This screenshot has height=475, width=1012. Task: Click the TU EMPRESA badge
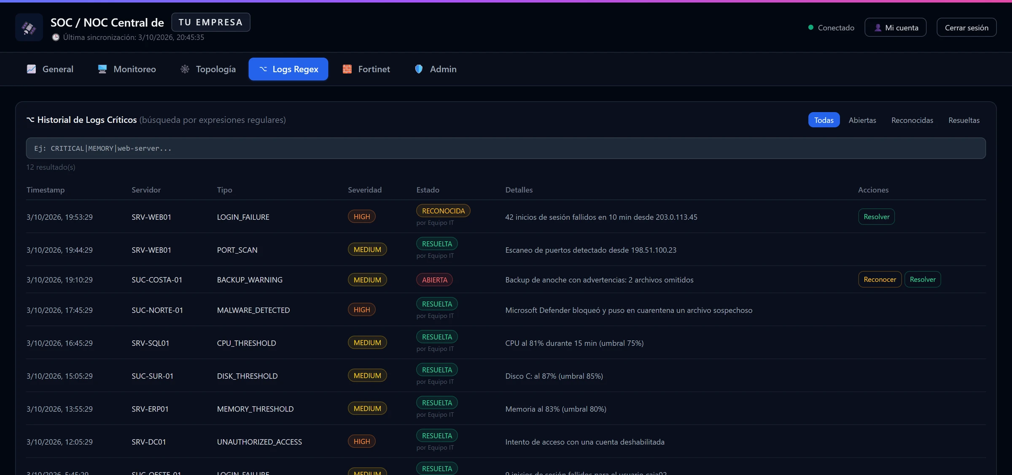[211, 22]
